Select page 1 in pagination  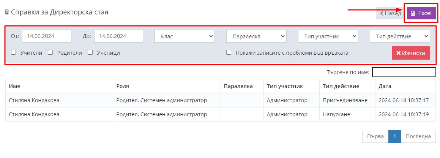394,136
